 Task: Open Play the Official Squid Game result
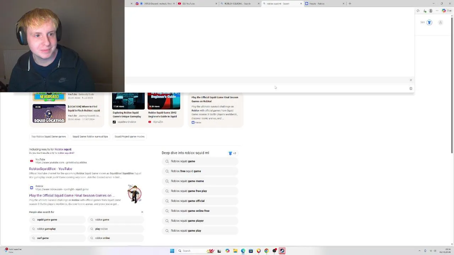tap(72, 195)
